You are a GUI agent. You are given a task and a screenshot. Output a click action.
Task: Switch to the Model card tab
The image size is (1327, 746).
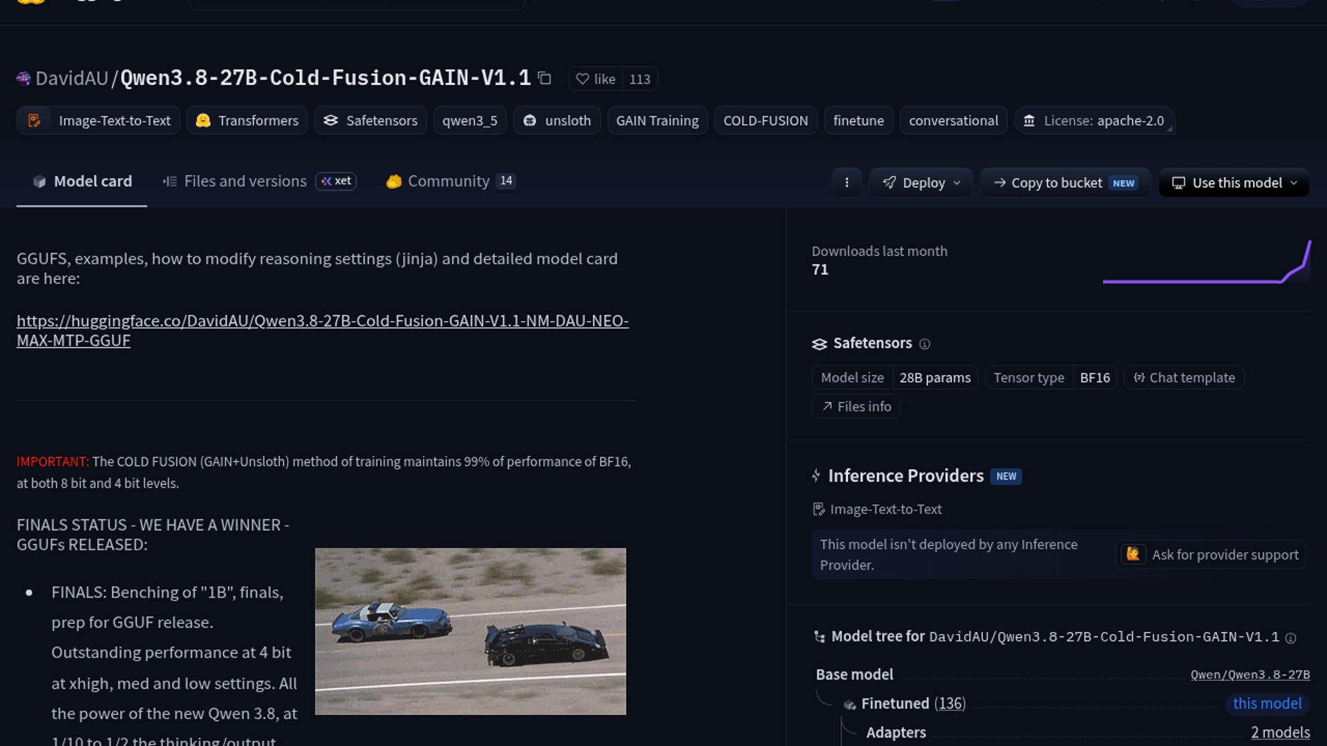tap(82, 182)
